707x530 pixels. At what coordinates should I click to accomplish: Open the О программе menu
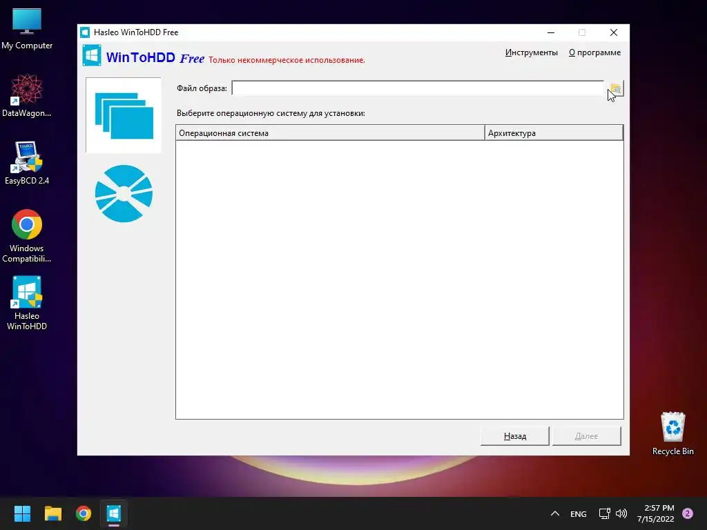pos(594,52)
